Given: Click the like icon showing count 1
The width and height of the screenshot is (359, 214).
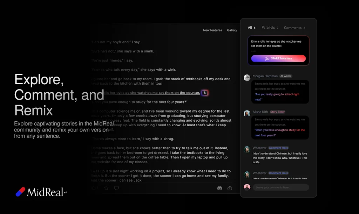Looking at the screenshot, I should [x=94, y=188].
